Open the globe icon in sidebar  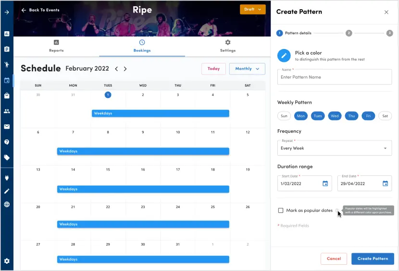click(x=7, y=204)
